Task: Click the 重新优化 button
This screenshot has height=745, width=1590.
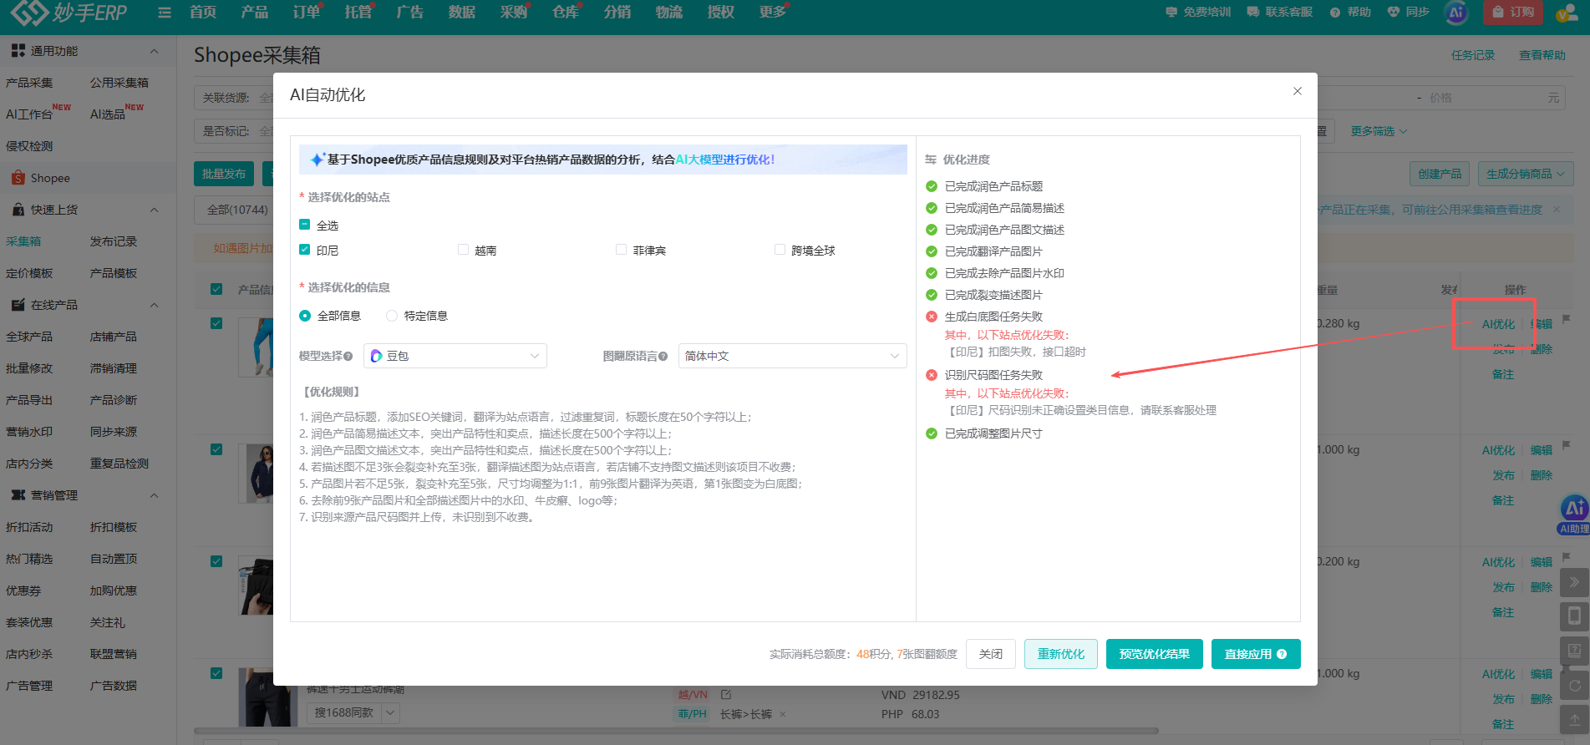Action: click(1061, 654)
